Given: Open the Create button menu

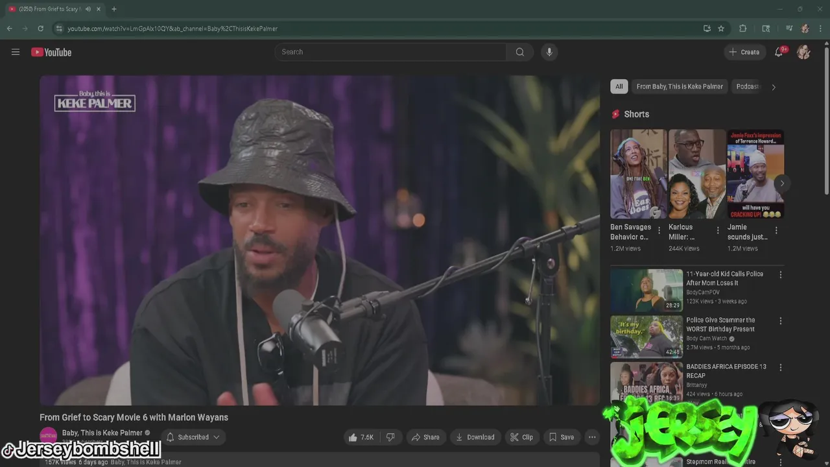Looking at the screenshot, I should [744, 52].
